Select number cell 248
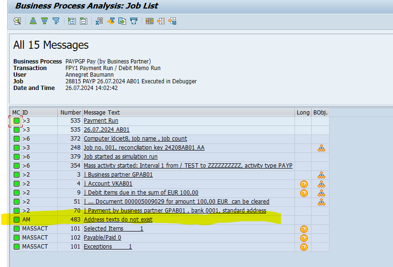The image size is (393, 267). pyautogui.click(x=71, y=148)
